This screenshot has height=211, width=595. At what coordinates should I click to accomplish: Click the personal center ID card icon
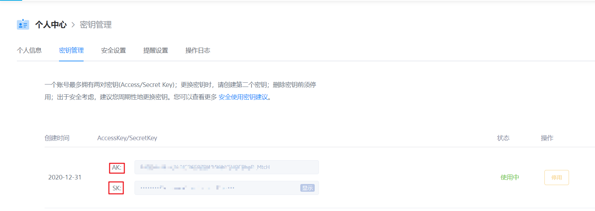[x=23, y=25]
